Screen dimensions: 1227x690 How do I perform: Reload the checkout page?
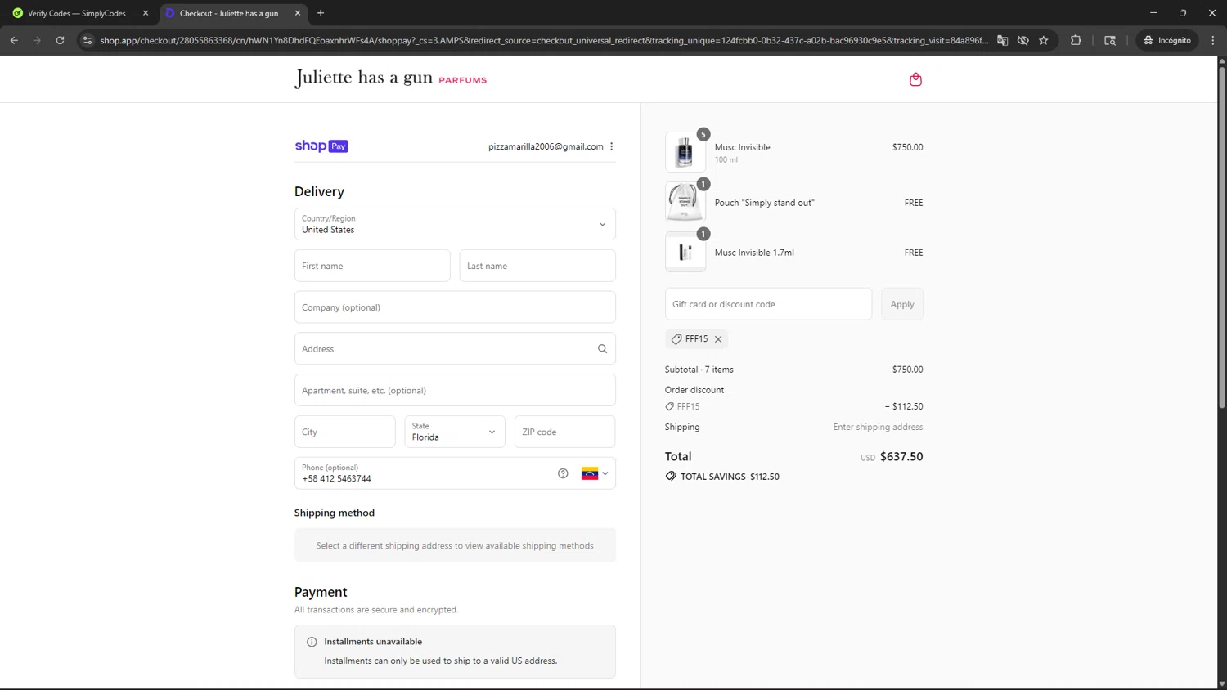60,40
